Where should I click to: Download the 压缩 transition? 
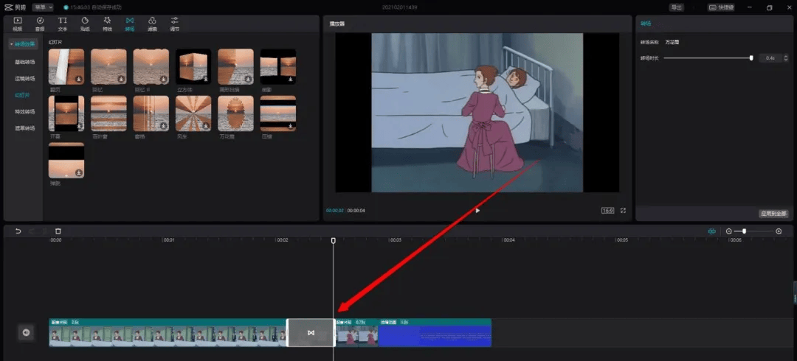(x=291, y=127)
